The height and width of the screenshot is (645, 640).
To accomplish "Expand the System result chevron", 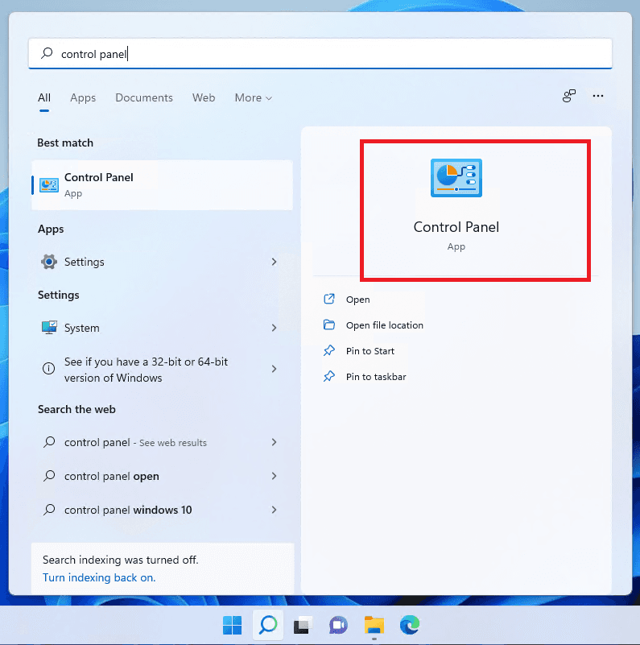I will tap(274, 328).
